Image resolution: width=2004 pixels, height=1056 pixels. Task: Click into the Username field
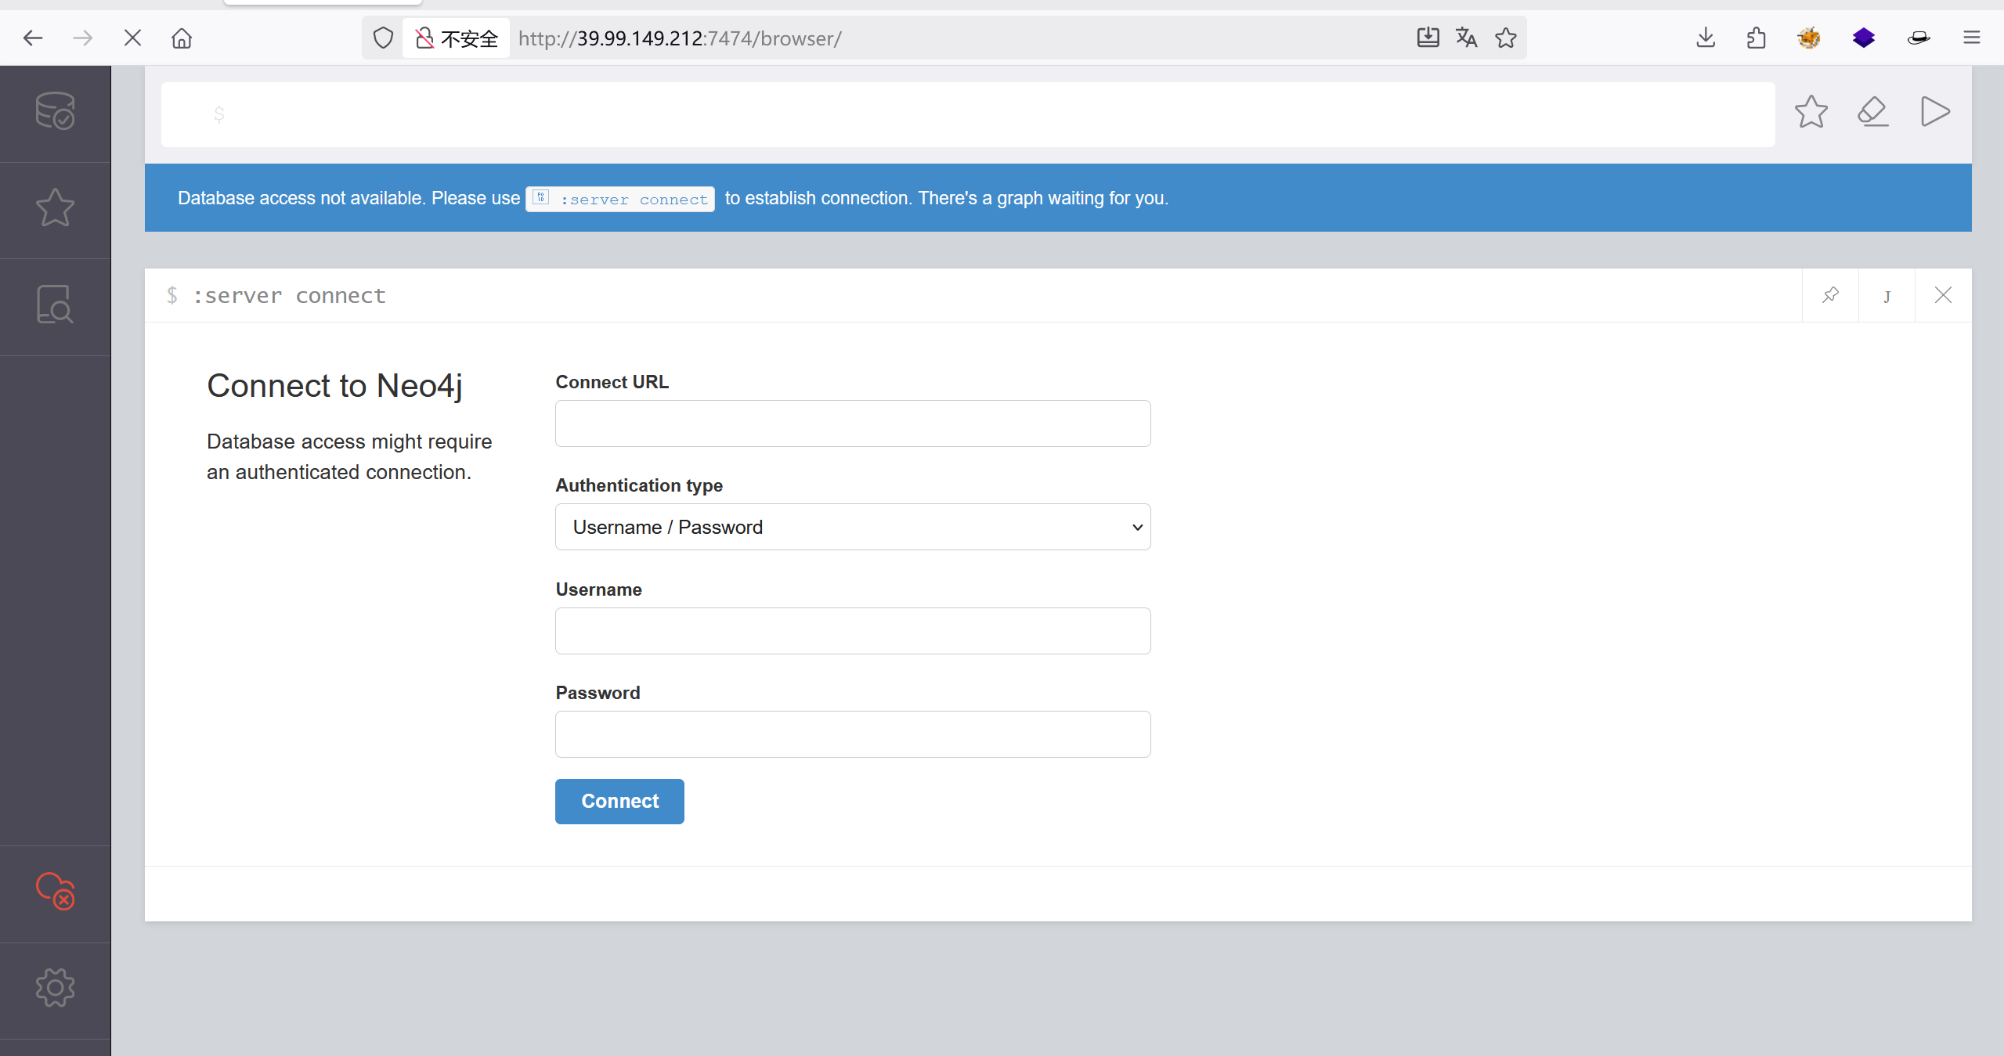[853, 631]
